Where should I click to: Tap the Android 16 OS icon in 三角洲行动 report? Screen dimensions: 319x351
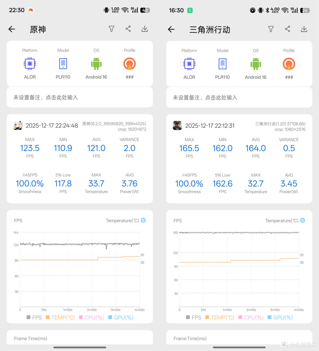256,64
